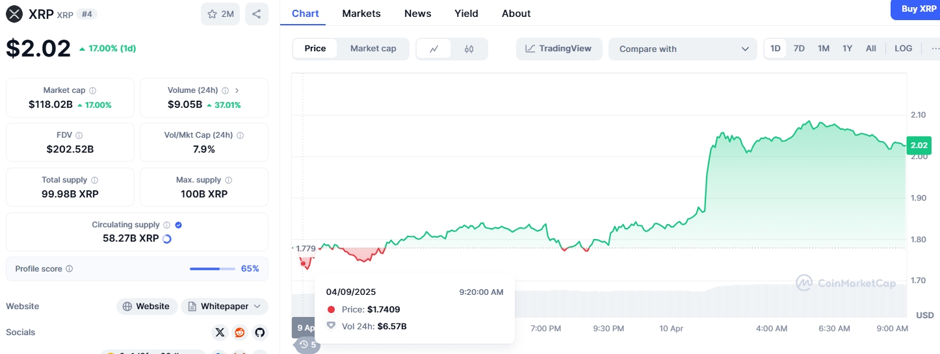Open the News tab
The width and height of the screenshot is (940, 354).
click(417, 14)
